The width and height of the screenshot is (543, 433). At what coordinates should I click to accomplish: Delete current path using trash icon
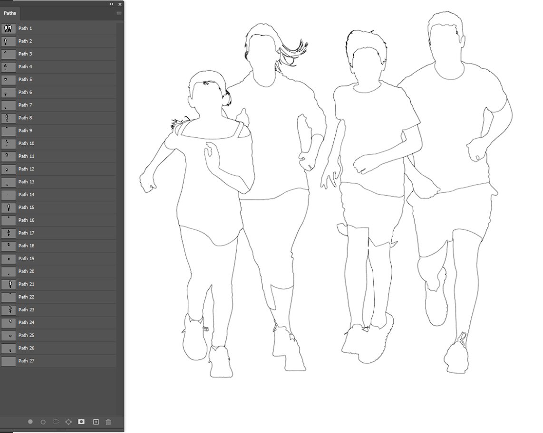click(108, 422)
